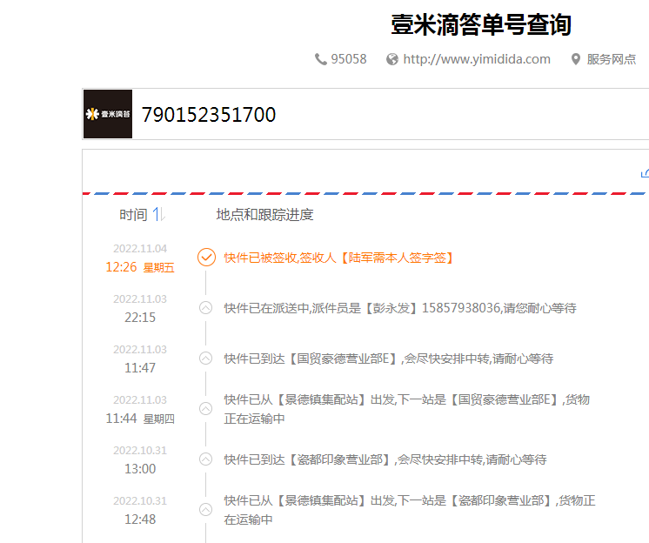Select entry departing 景德镇集配站 to 瓷都印象营业部

coord(410,510)
